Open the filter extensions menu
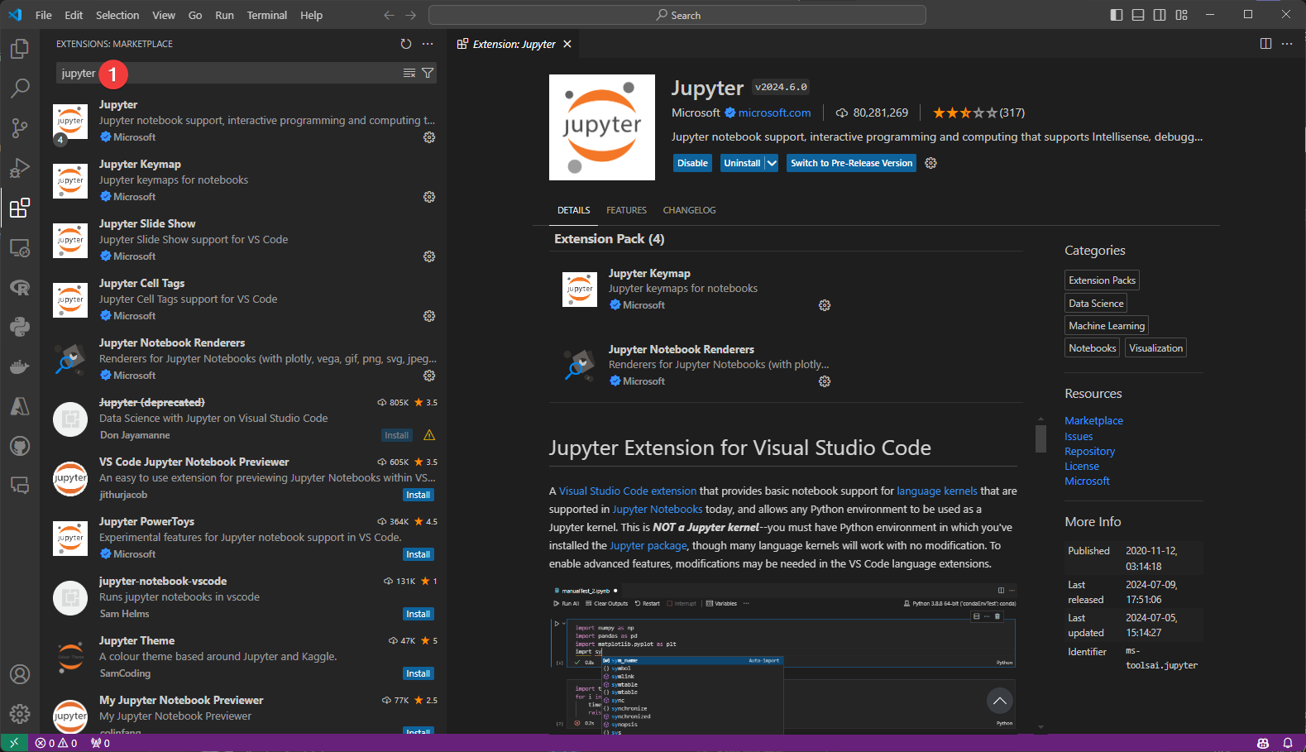 click(428, 74)
